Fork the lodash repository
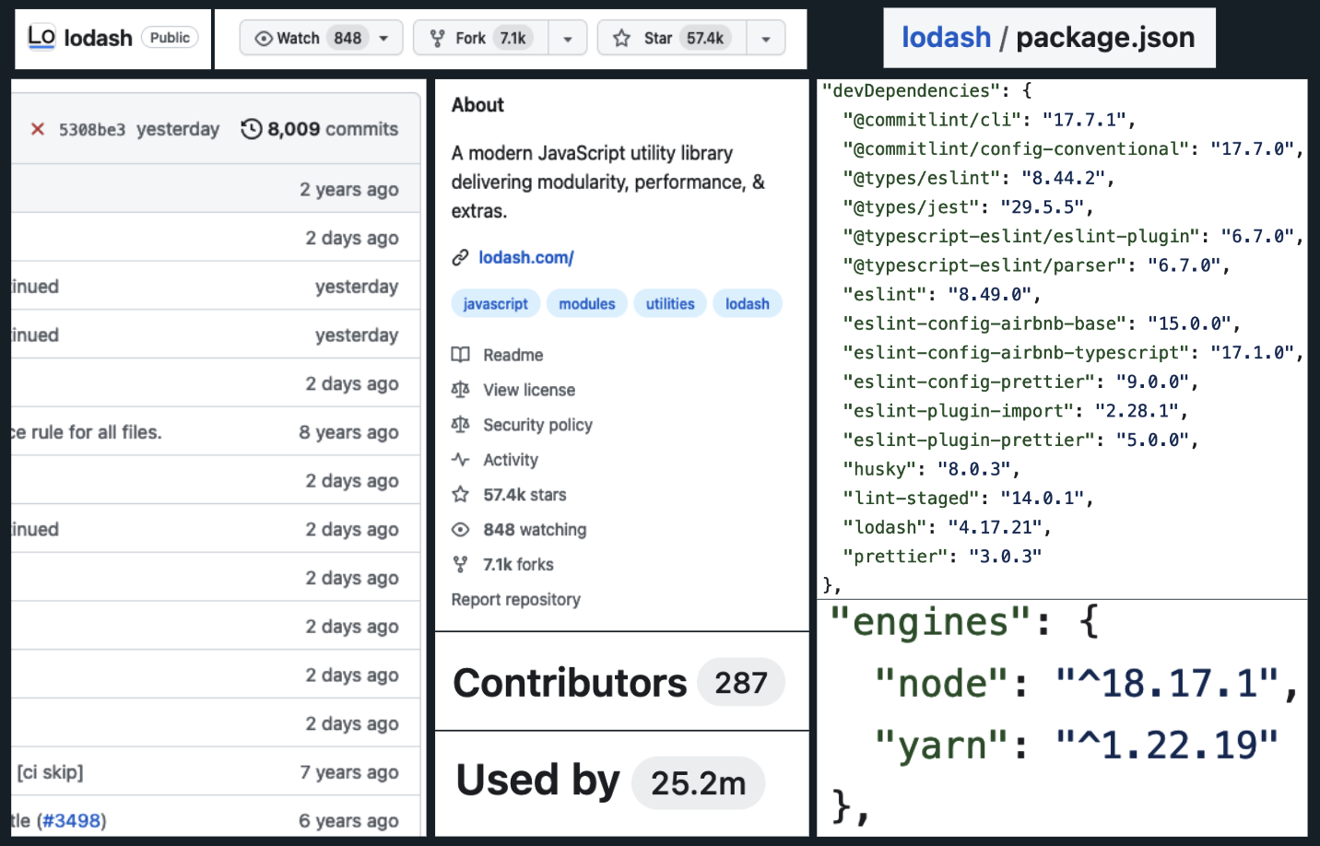 480,38
